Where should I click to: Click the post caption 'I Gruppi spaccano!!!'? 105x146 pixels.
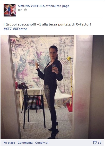[20, 24]
